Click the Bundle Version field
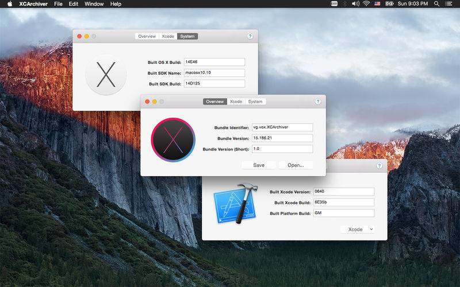460x287 pixels. pos(282,138)
